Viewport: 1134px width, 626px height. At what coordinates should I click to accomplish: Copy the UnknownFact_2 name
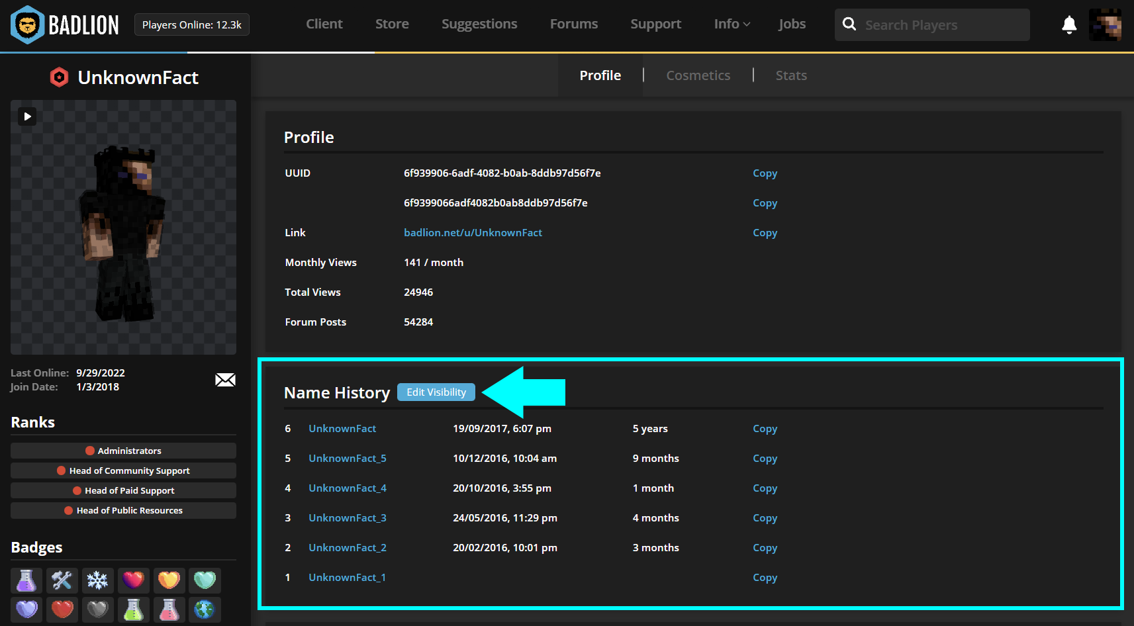click(765, 548)
